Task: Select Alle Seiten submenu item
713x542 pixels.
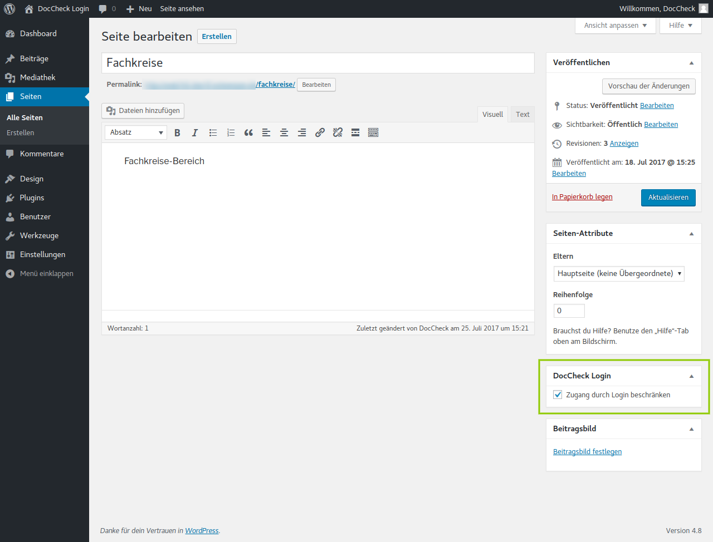Action: (25, 118)
